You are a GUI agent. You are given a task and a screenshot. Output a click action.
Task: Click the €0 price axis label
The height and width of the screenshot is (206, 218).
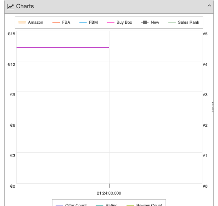pos(12,186)
